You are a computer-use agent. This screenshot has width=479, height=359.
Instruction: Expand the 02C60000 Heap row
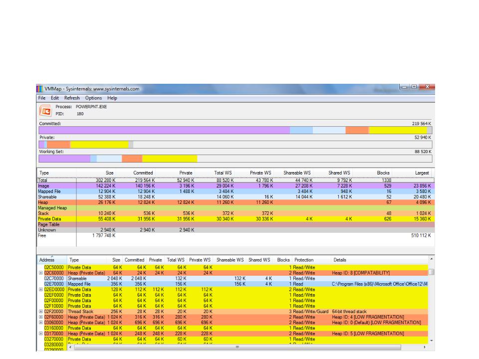[40, 273]
